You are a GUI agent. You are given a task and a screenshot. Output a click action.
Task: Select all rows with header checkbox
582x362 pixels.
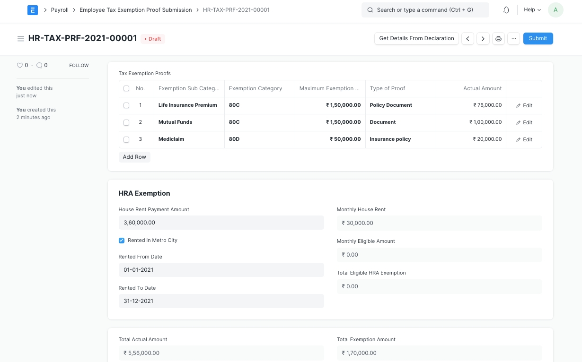[126, 88]
